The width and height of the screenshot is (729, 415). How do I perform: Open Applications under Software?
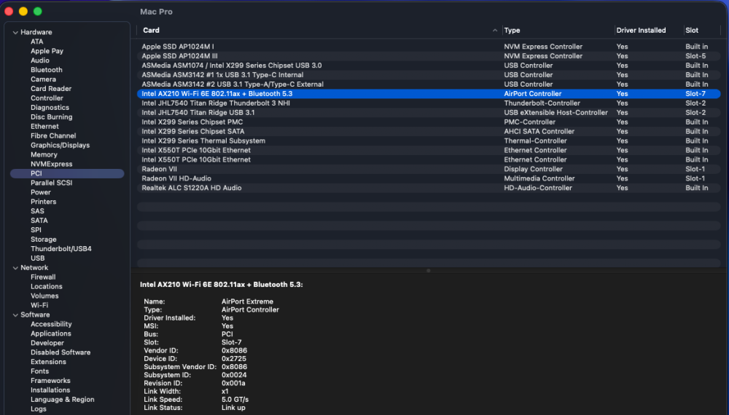pos(51,333)
